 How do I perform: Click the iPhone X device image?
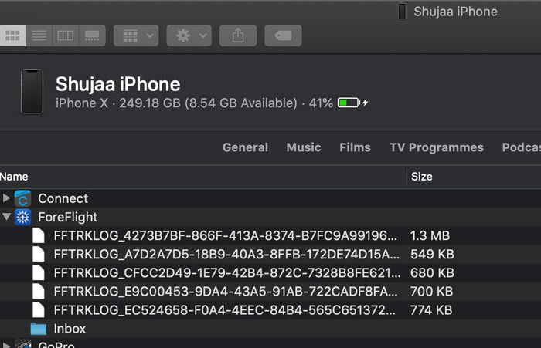click(x=32, y=92)
